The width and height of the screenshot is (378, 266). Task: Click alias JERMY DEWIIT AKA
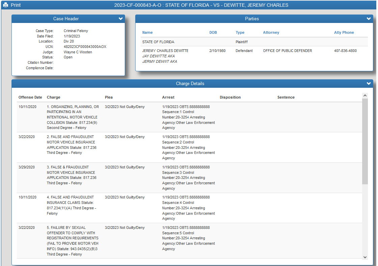point(159,61)
